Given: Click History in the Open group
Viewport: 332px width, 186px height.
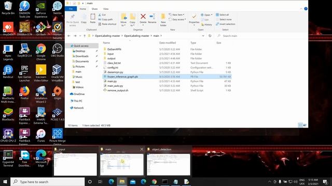Looking at the screenshot, I should (206, 24).
